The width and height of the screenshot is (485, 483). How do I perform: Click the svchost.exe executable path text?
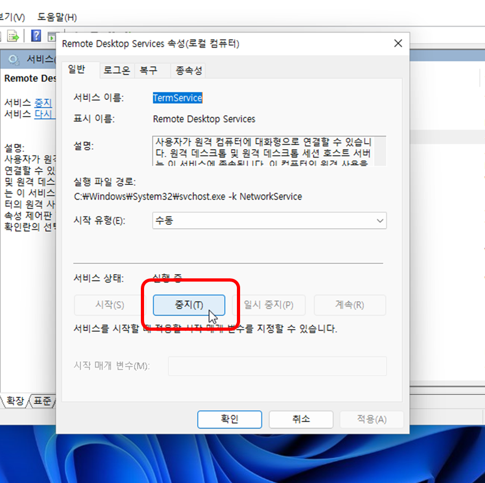tap(188, 197)
